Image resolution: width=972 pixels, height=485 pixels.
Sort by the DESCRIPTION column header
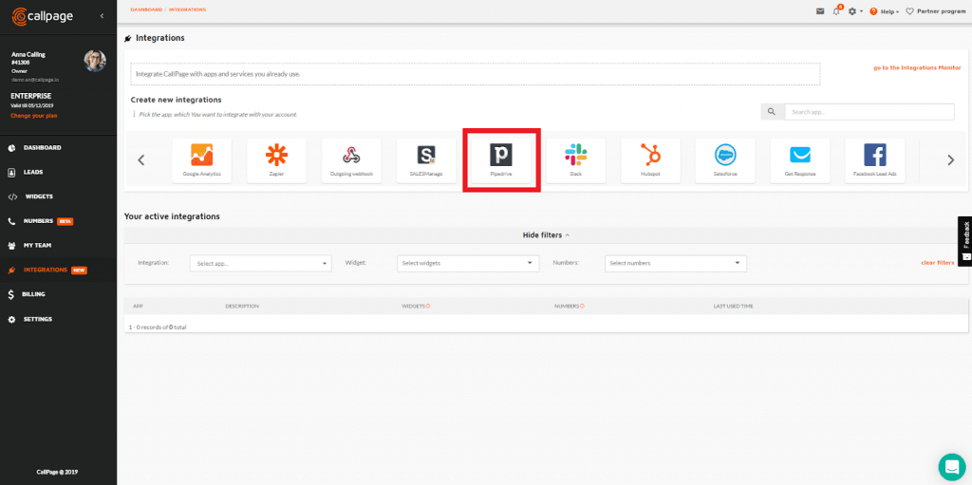click(242, 307)
